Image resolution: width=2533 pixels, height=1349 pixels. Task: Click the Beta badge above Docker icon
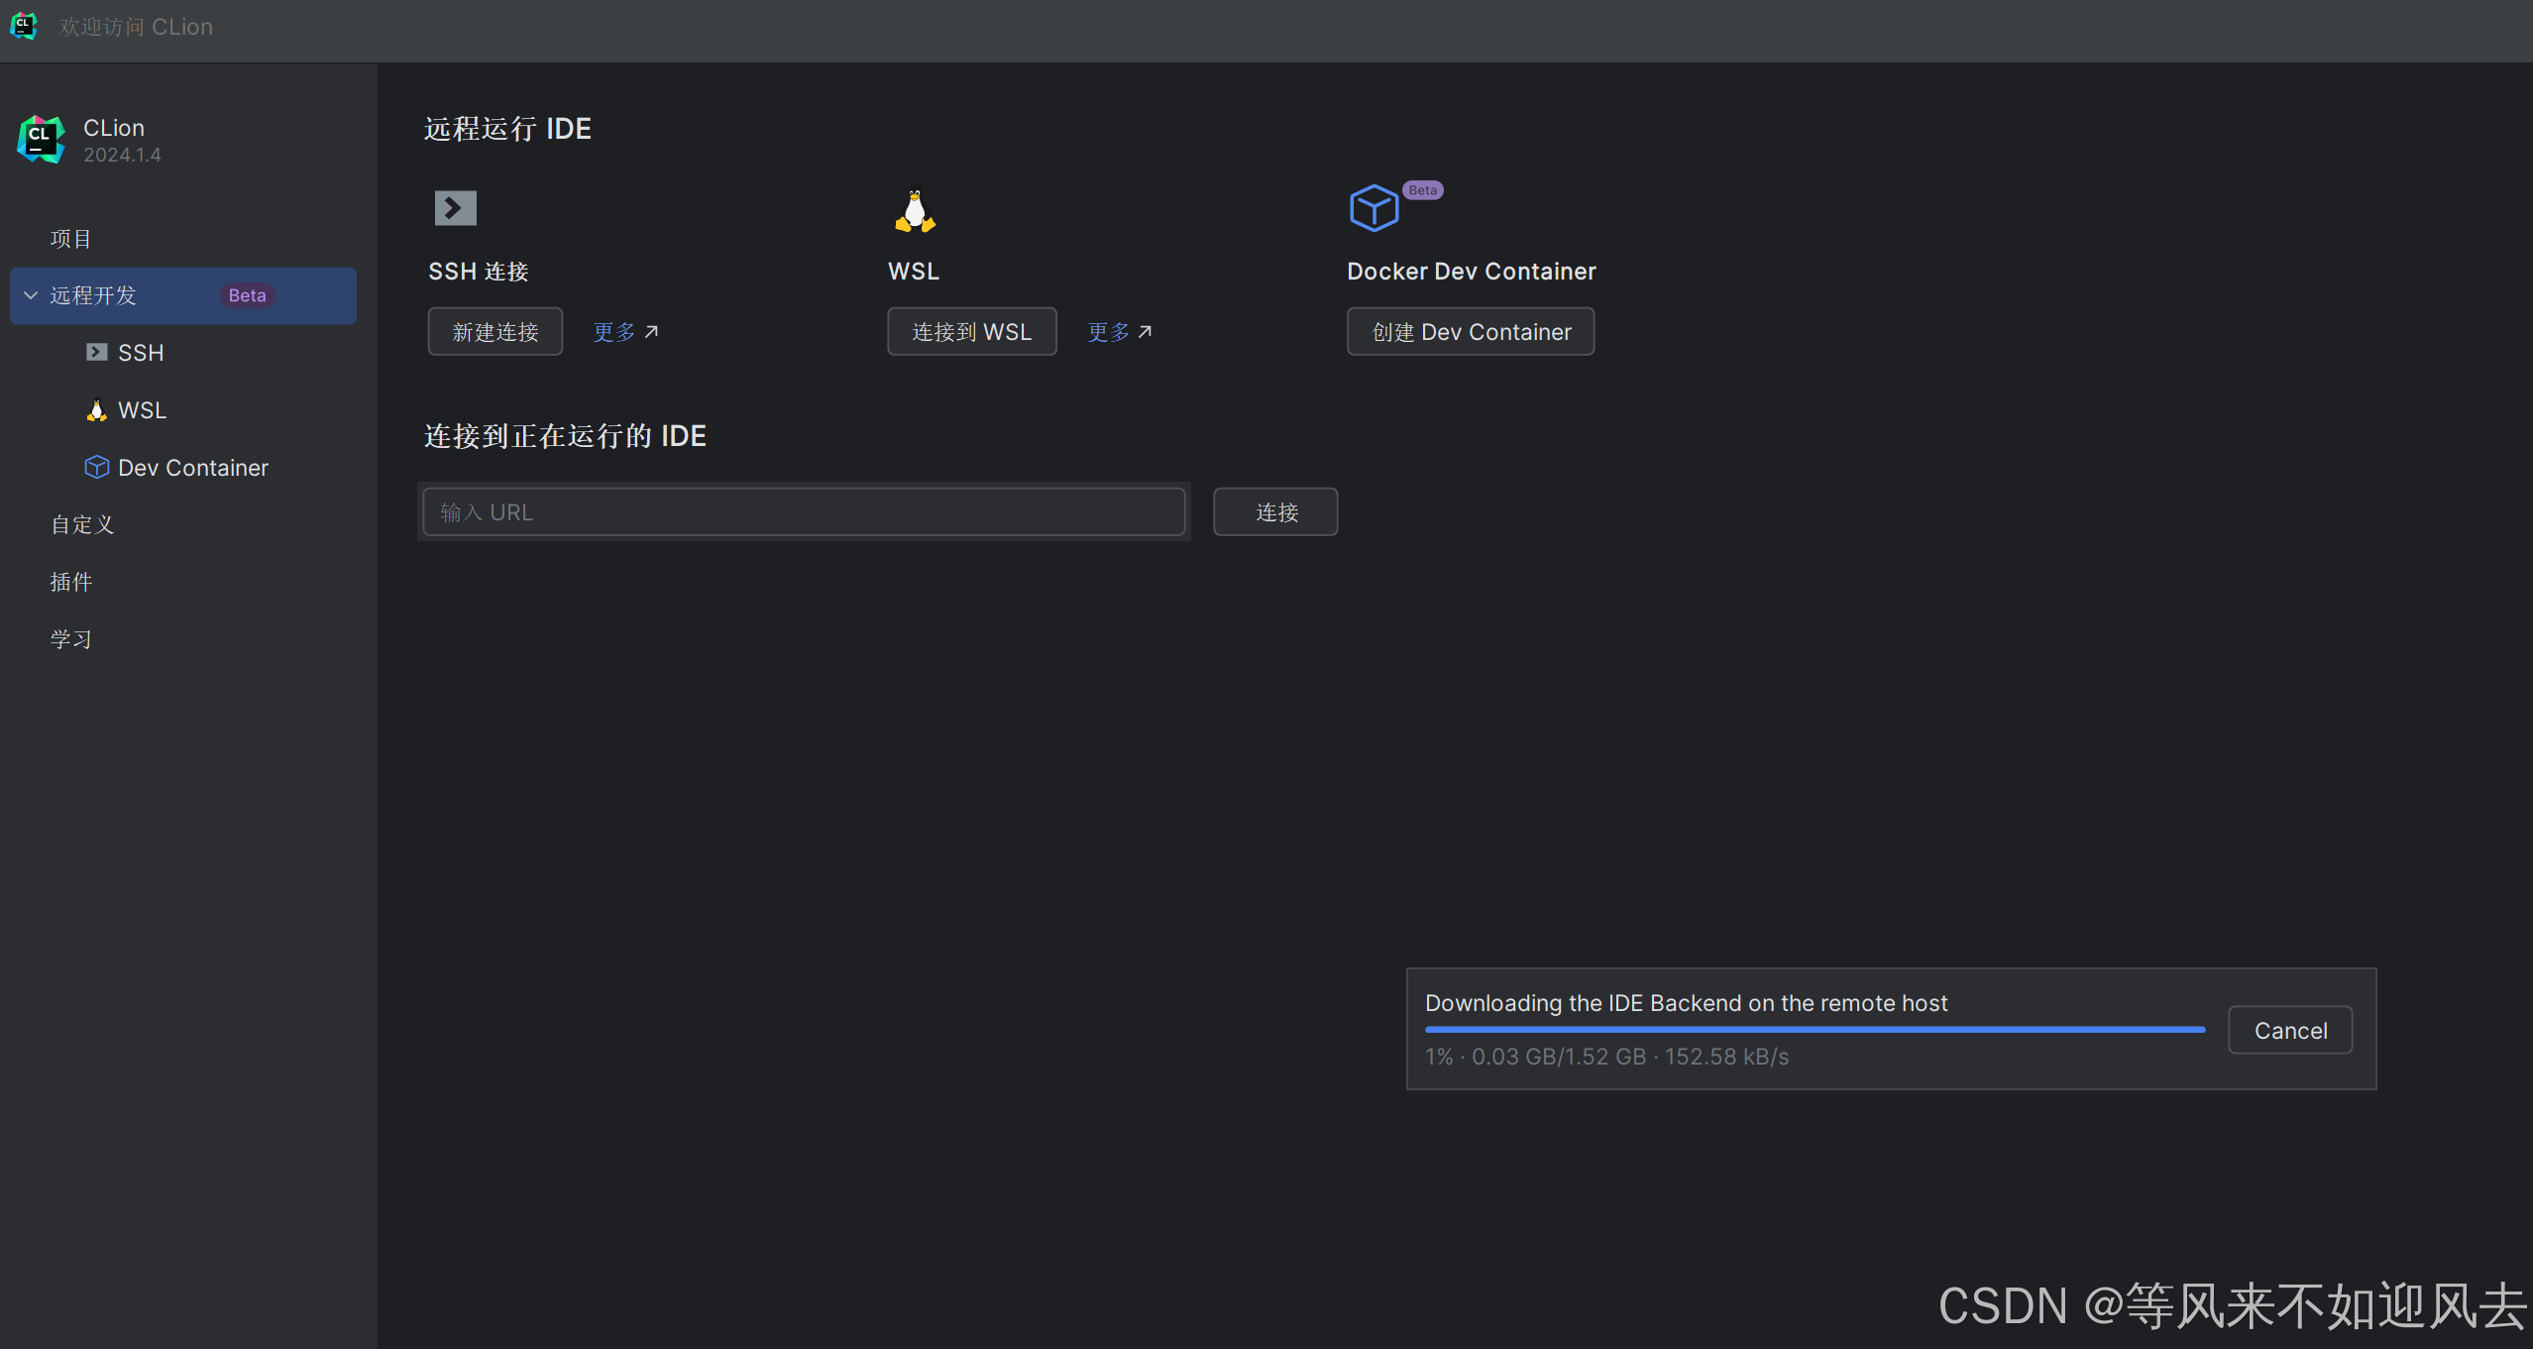click(x=1422, y=190)
